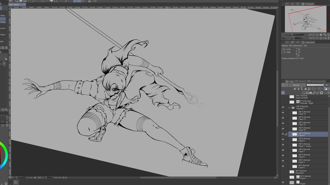Show the mano cerrada layer
The width and height of the screenshot is (330, 185).
[283, 97]
